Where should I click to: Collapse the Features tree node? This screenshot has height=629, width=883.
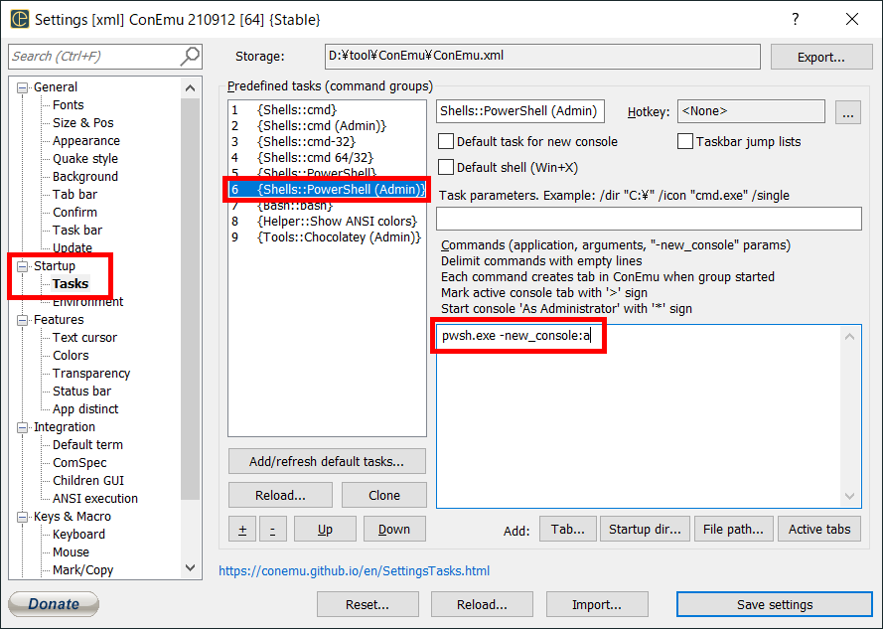tap(23, 320)
